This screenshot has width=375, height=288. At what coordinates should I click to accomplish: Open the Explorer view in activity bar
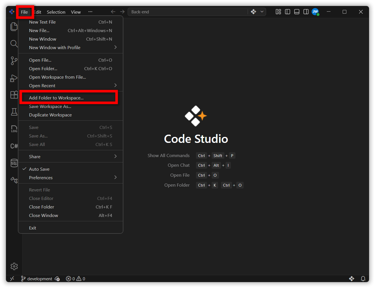point(14,26)
